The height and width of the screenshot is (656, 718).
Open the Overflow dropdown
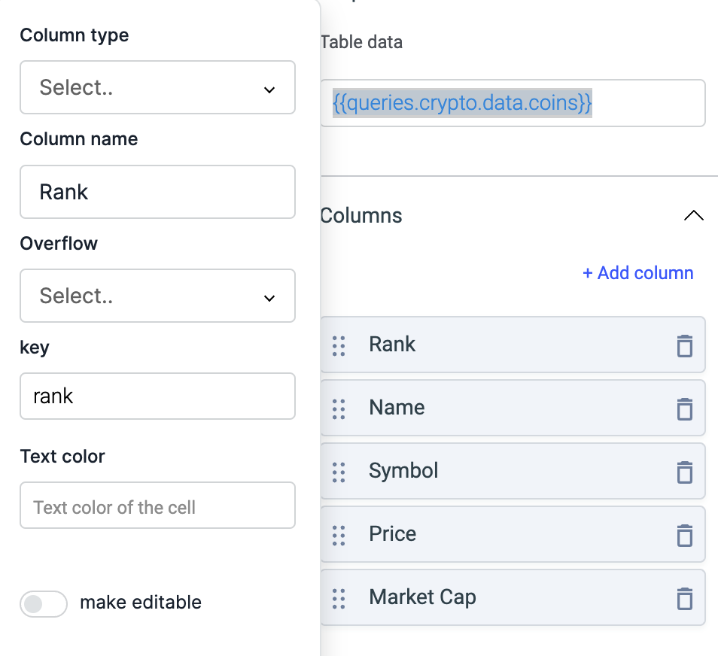157,296
